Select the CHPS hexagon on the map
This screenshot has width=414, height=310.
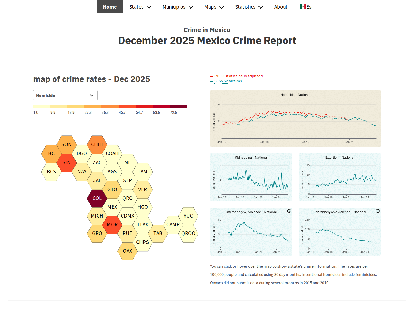[x=143, y=242]
